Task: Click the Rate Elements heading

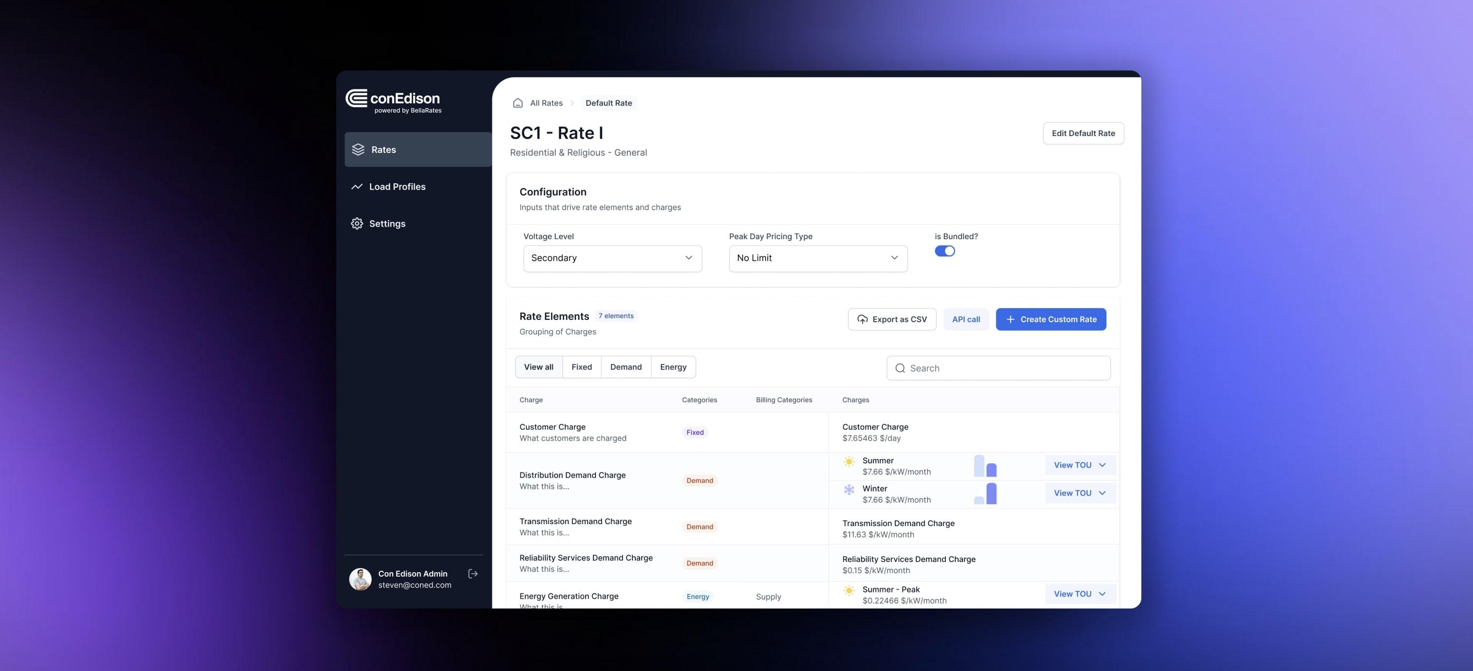Action: (x=554, y=316)
